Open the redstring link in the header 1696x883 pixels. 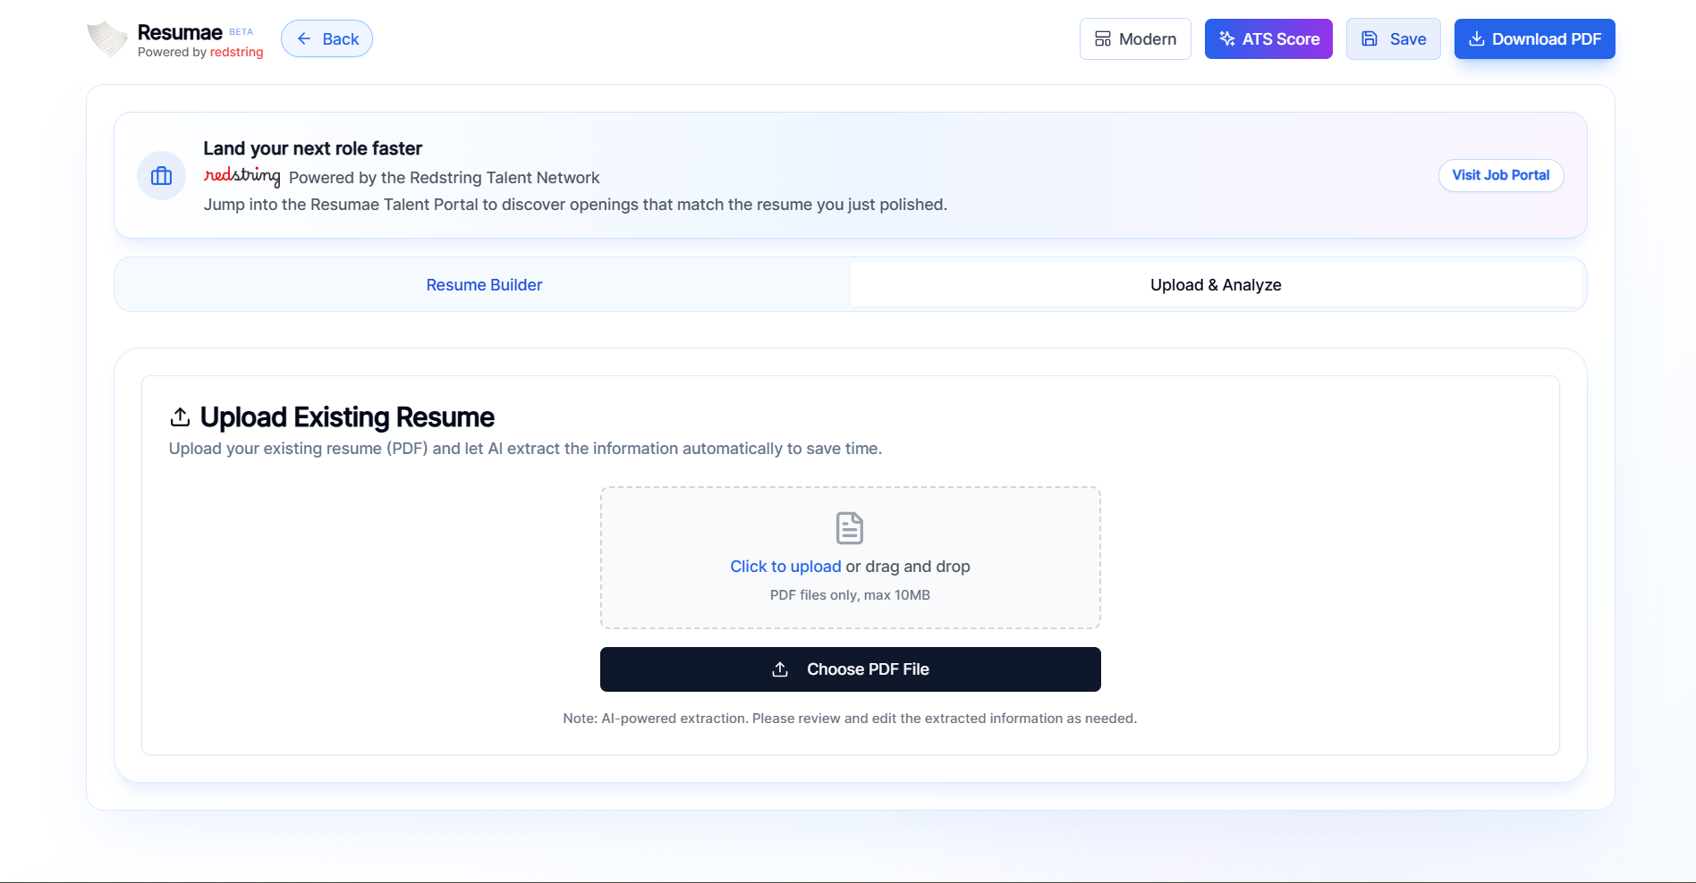point(236,52)
